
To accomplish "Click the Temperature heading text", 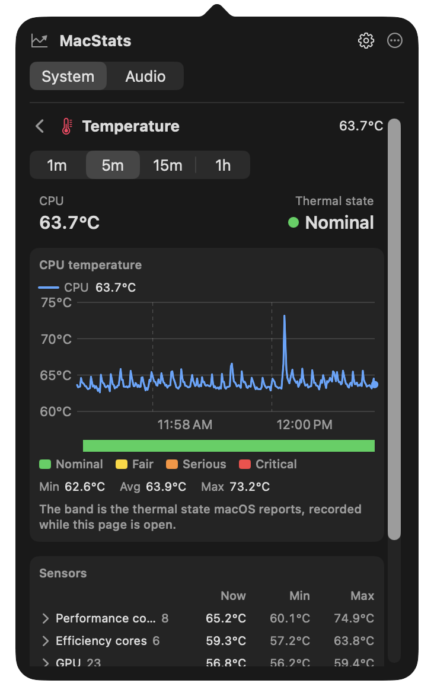I will click(131, 126).
